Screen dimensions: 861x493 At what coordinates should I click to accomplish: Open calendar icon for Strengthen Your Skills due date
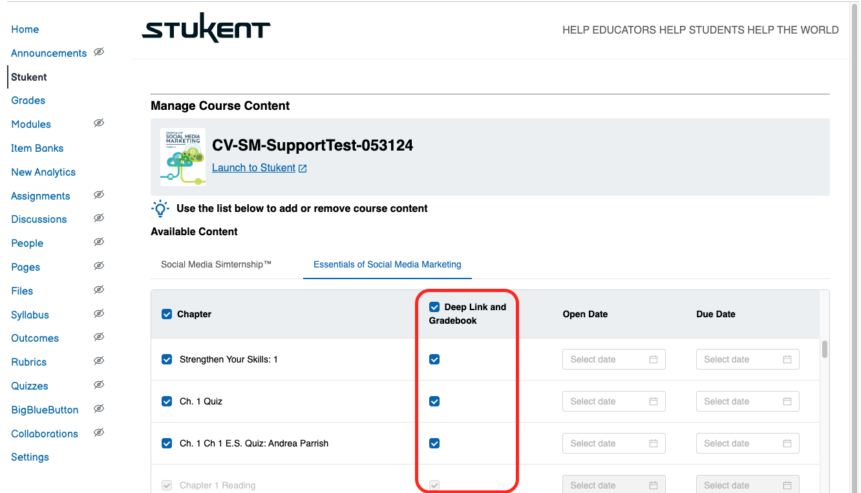(787, 359)
